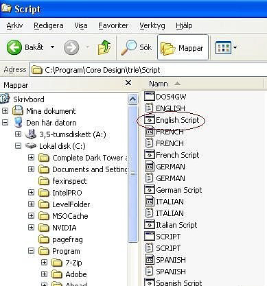Select the first ITALIAN file icon
The width and height of the screenshot is (267, 286).
pyautogui.click(x=150, y=202)
